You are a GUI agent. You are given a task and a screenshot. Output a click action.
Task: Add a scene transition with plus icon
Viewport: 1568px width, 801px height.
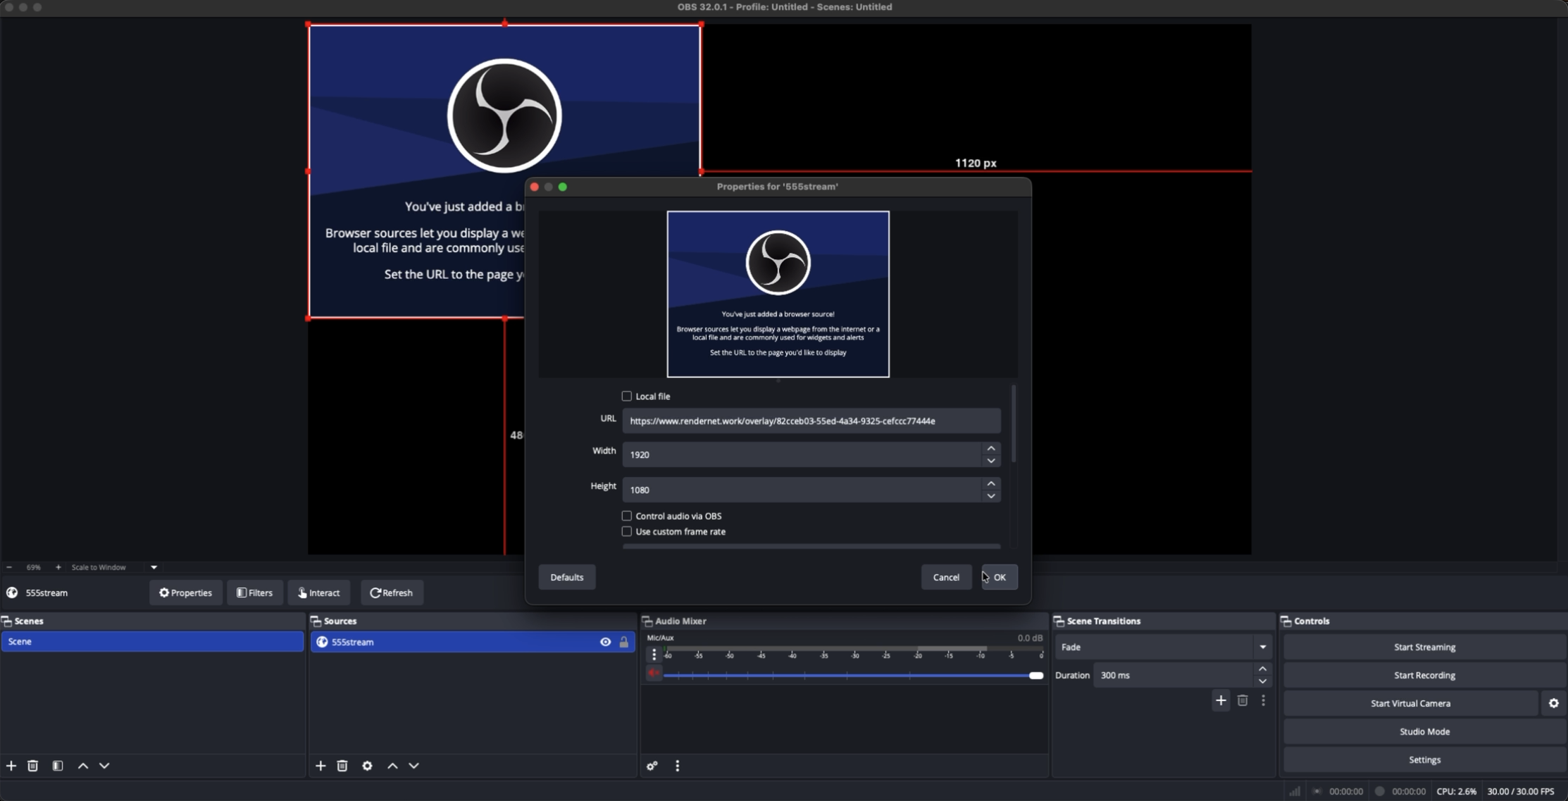tap(1221, 700)
